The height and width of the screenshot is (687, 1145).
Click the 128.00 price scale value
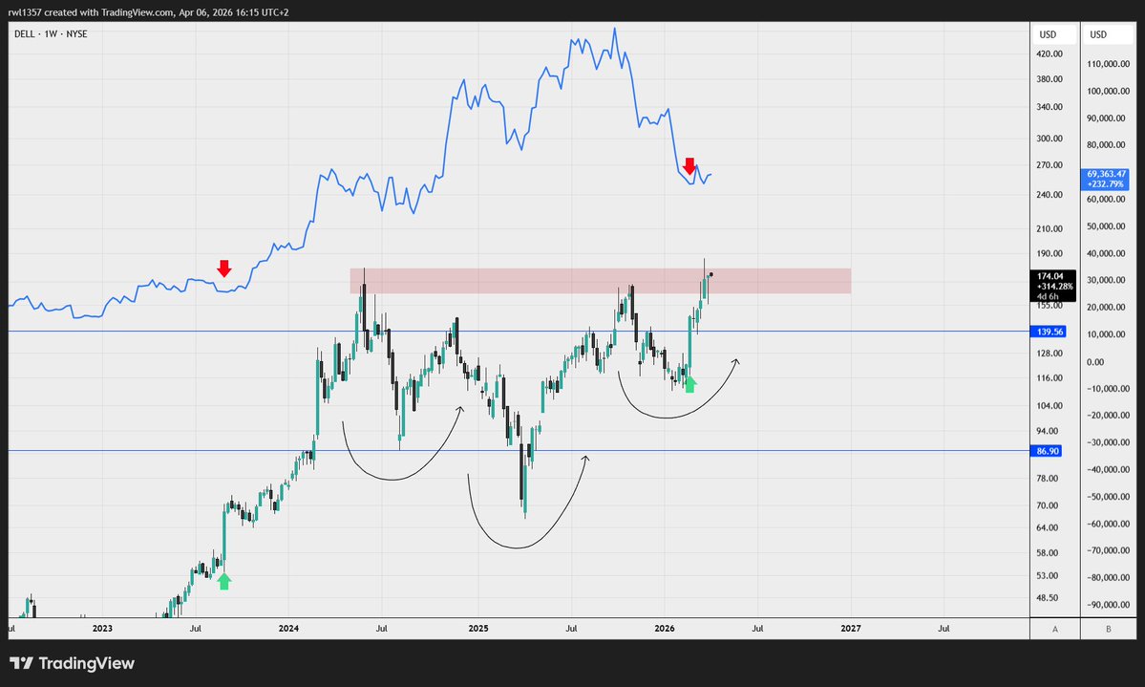coord(1050,354)
